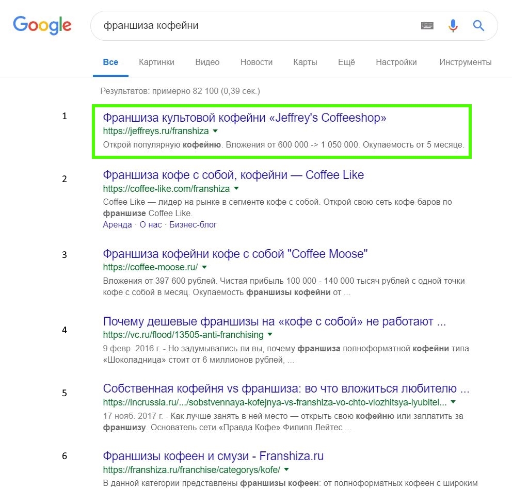Expand dropdown arrow next to coffee-moose.ru URL

tap(204, 267)
